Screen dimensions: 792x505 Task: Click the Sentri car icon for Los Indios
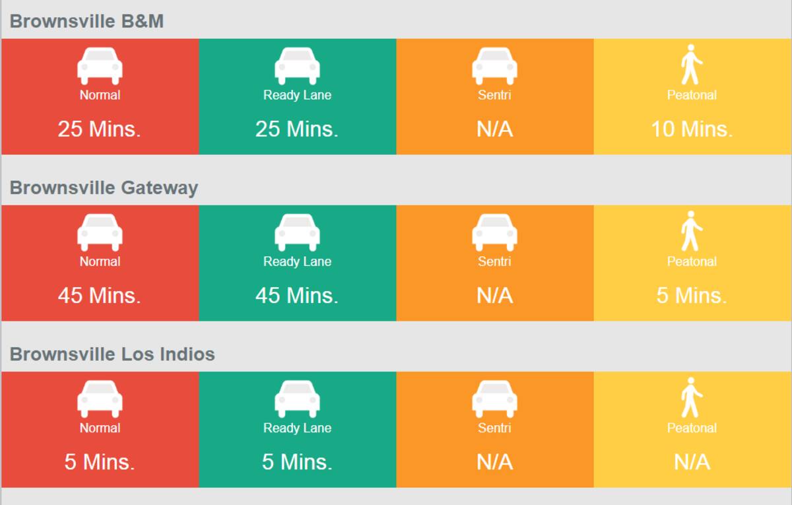click(x=494, y=399)
